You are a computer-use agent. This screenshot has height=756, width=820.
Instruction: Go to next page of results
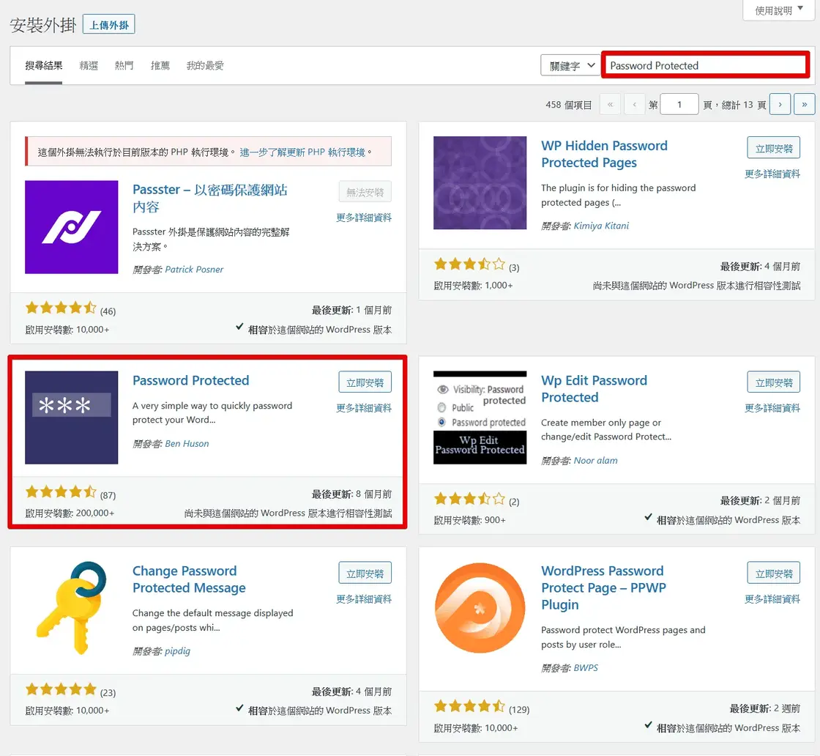[780, 104]
